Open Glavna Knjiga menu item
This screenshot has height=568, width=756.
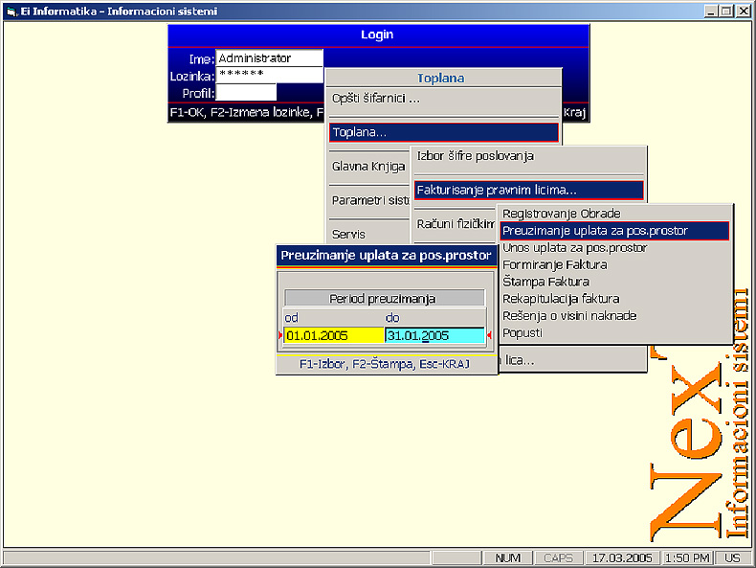pos(356,167)
